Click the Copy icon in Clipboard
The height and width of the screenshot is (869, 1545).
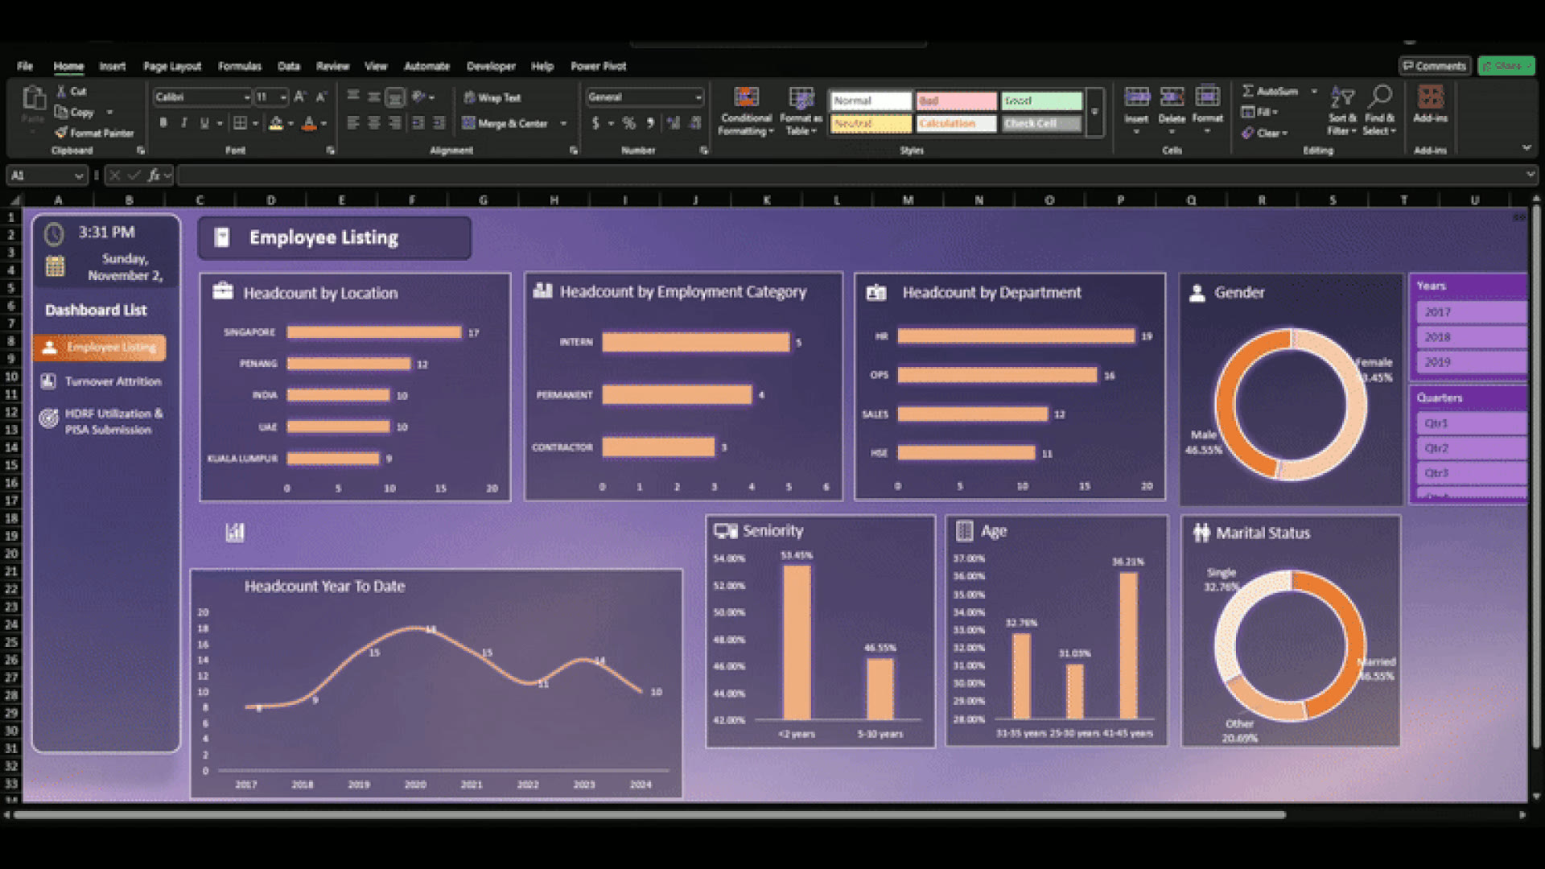61,112
